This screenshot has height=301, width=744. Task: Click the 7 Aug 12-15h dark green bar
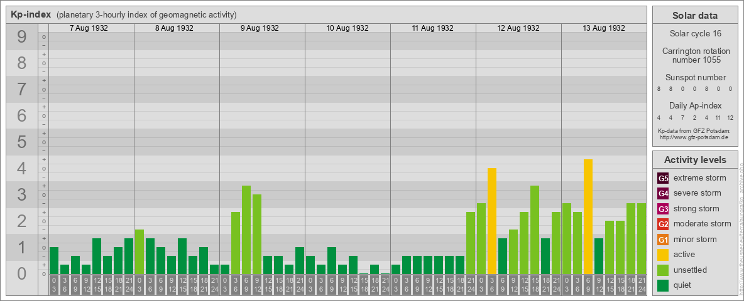(97, 256)
